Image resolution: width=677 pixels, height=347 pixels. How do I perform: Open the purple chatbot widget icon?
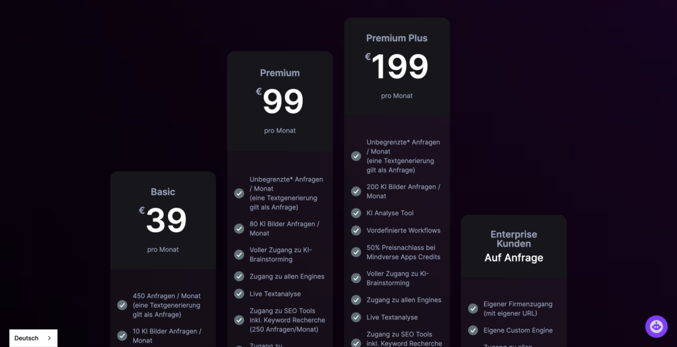[657, 327]
